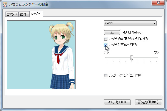Close the settings window
The width and height of the screenshot is (167, 111).
pos(158,3)
